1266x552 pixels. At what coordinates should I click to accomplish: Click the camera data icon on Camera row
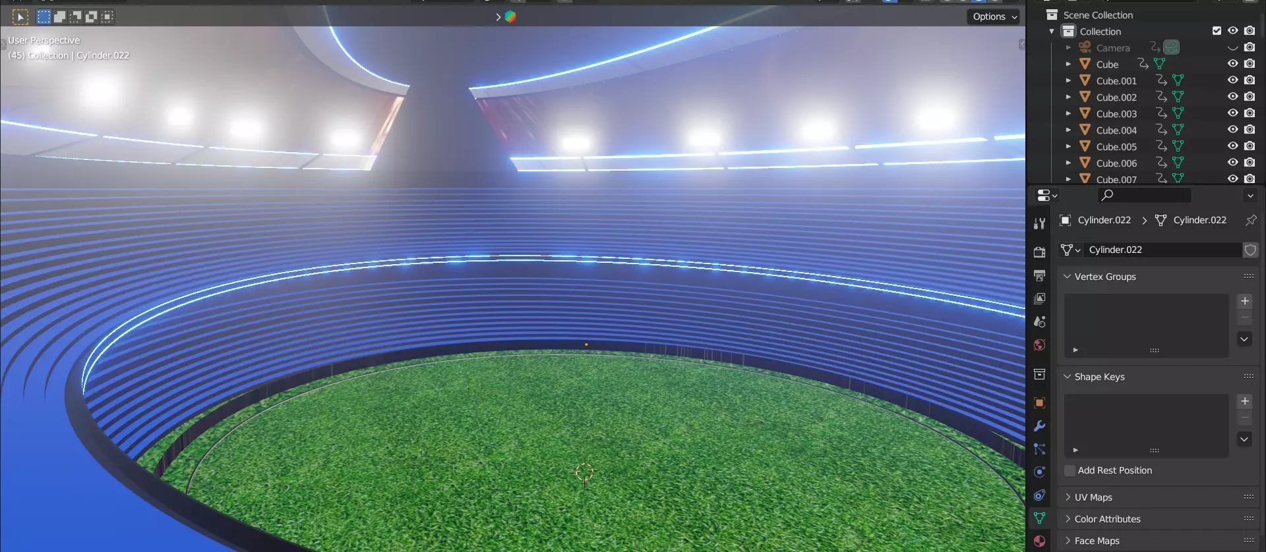click(1172, 47)
